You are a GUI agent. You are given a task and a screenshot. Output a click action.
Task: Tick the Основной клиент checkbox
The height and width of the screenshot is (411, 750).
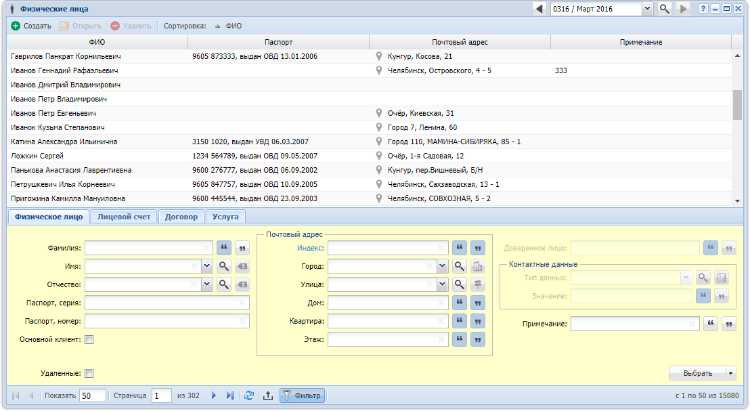click(x=89, y=340)
